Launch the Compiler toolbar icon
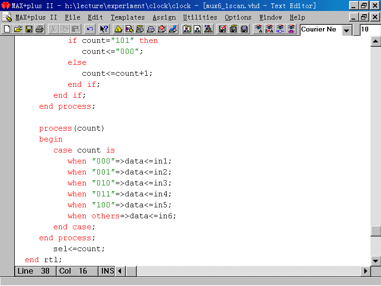381x286 pixels. pyautogui.click(x=140, y=30)
